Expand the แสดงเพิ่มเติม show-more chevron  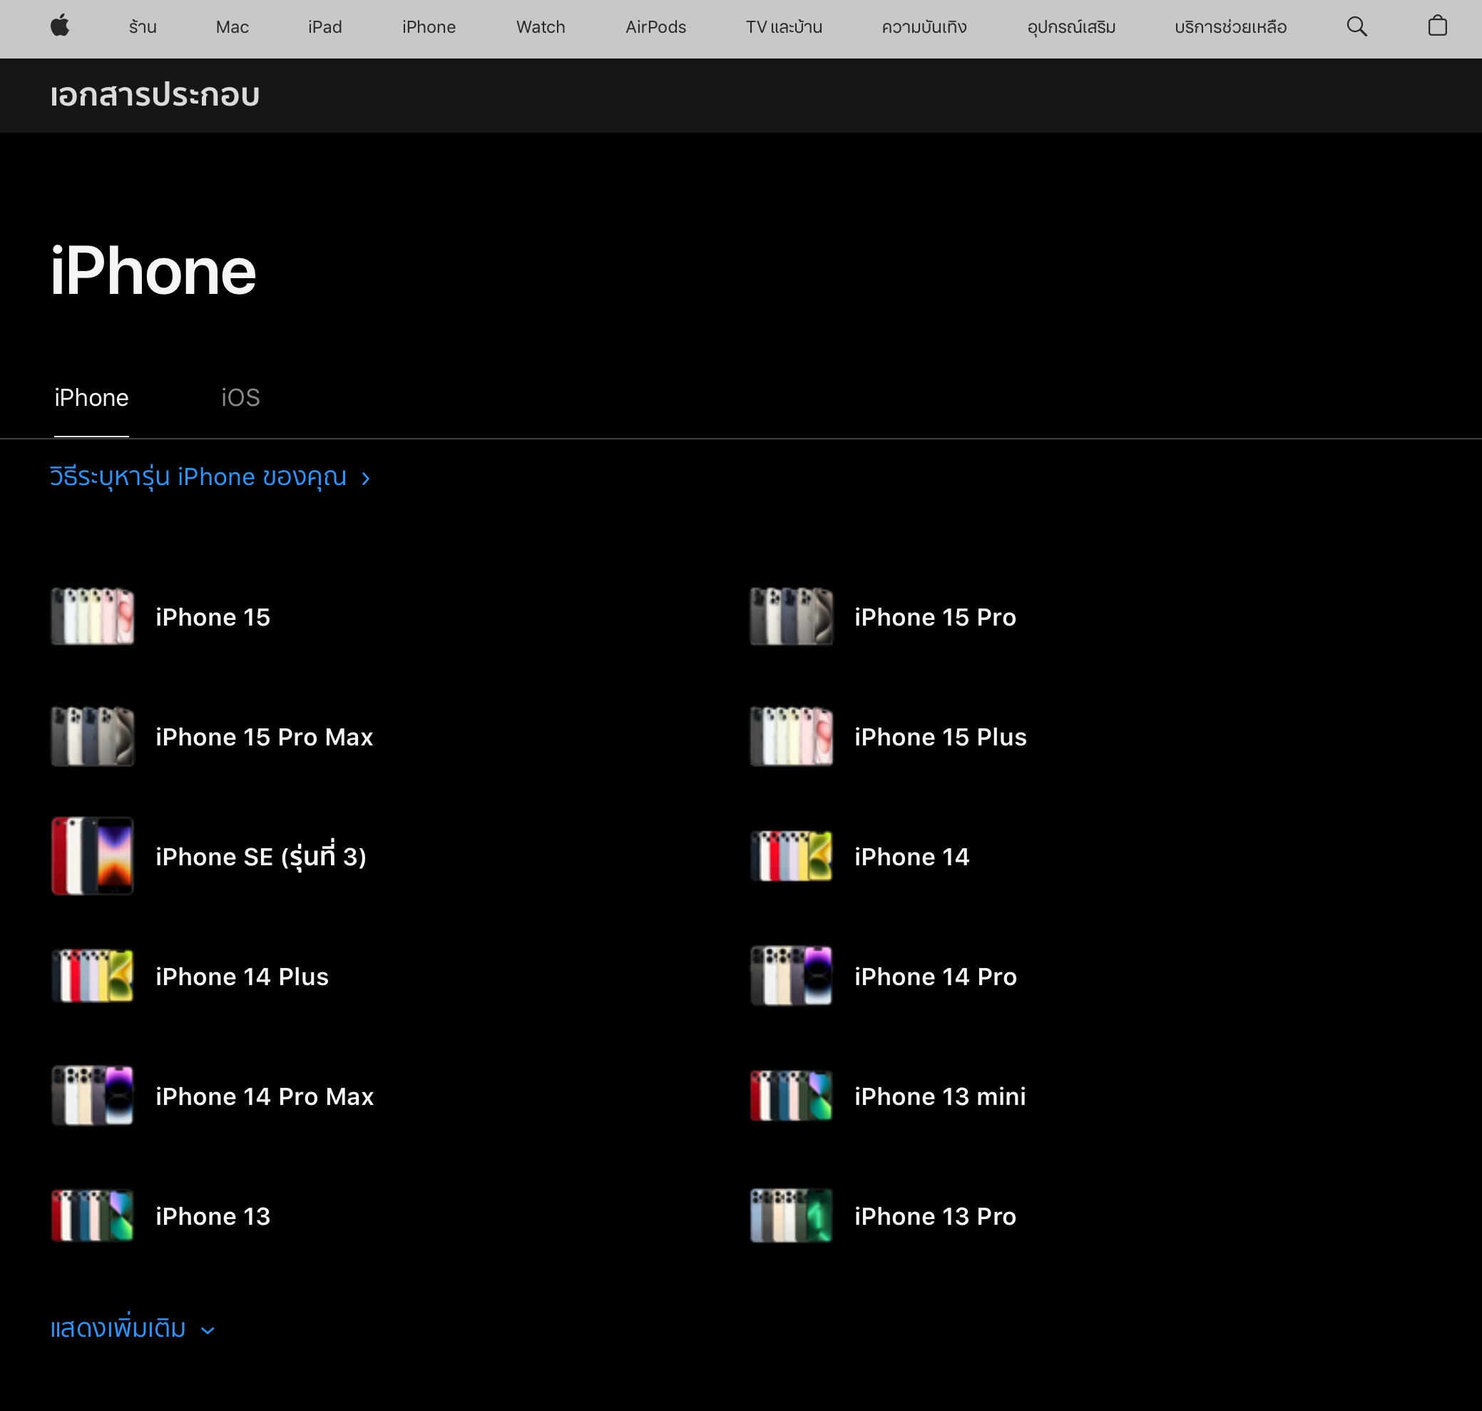(x=208, y=1330)
